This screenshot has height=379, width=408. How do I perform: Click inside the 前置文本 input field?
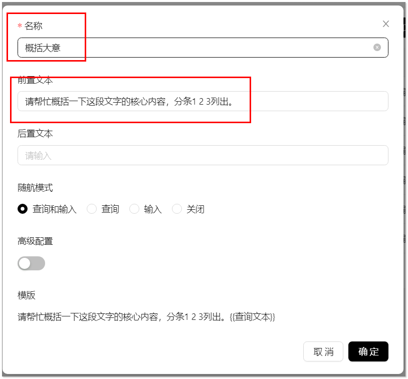200,101
